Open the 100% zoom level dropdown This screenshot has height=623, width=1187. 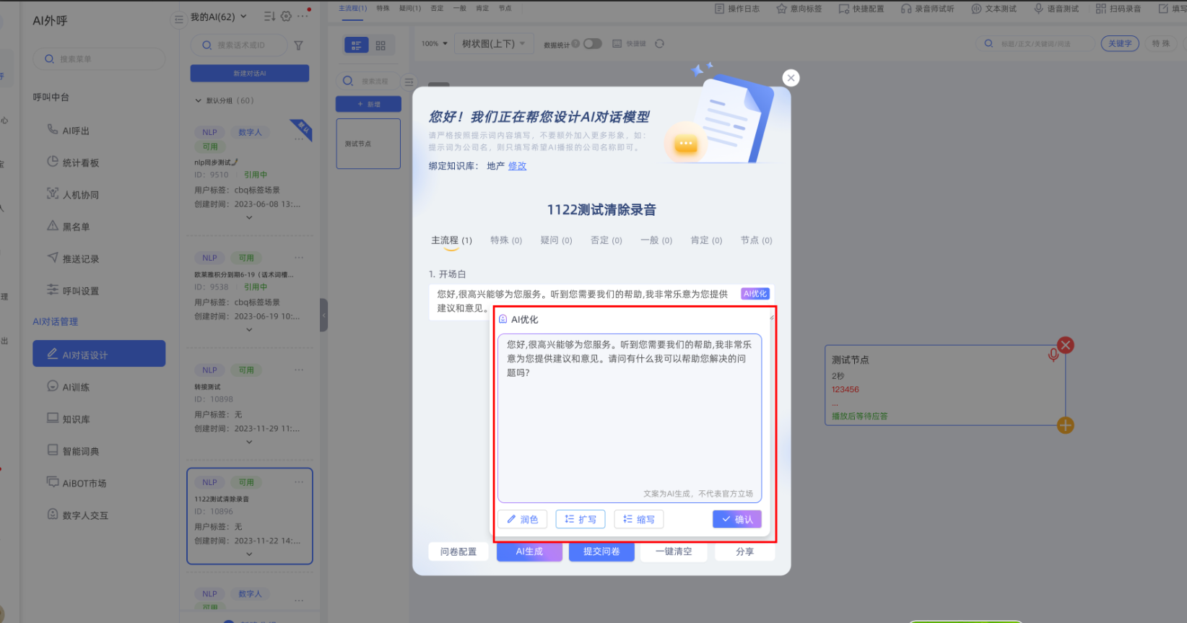coord(435,44)
